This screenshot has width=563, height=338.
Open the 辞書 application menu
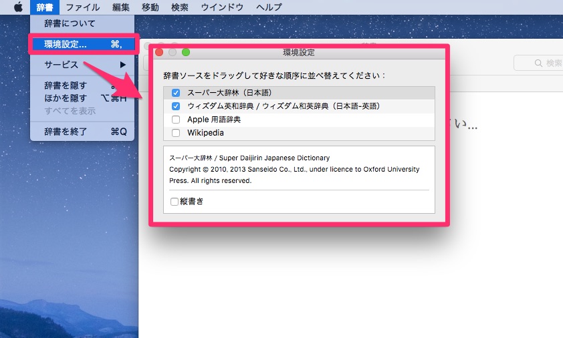click(45, 7)
